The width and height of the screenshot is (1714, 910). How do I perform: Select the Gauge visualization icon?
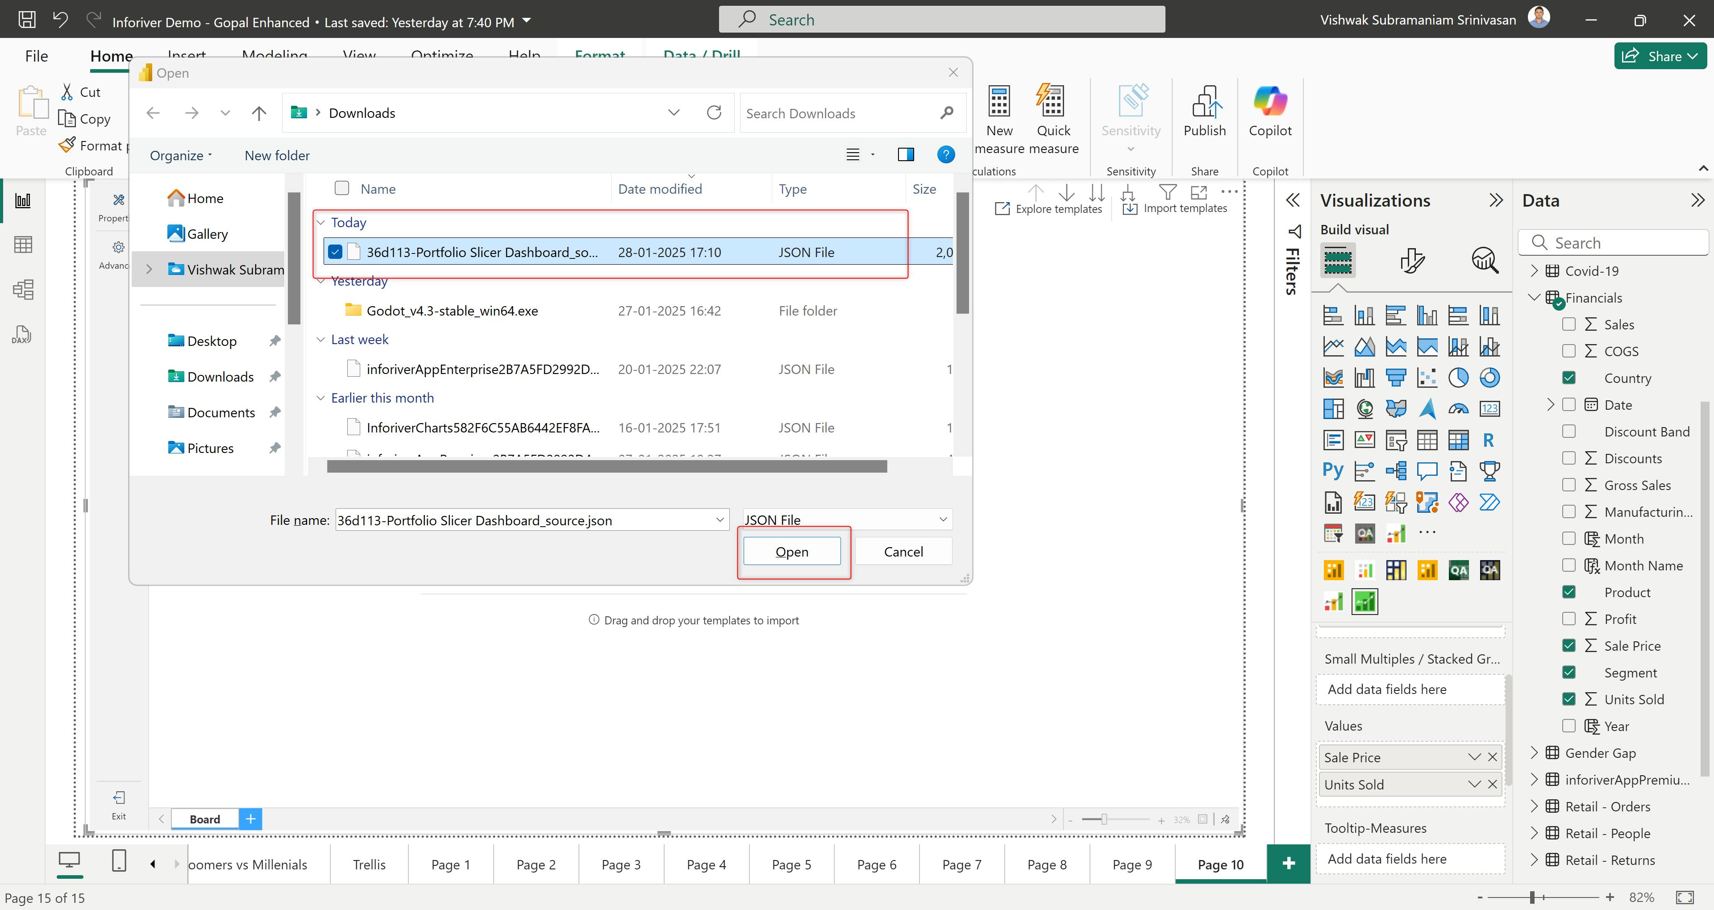tap(1458, 409)
